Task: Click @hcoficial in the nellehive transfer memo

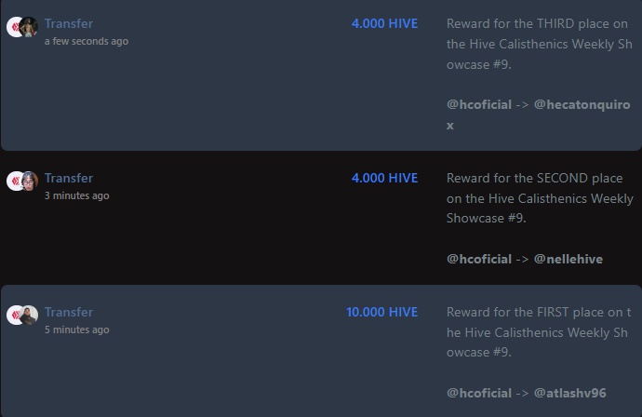Action: 479,258
